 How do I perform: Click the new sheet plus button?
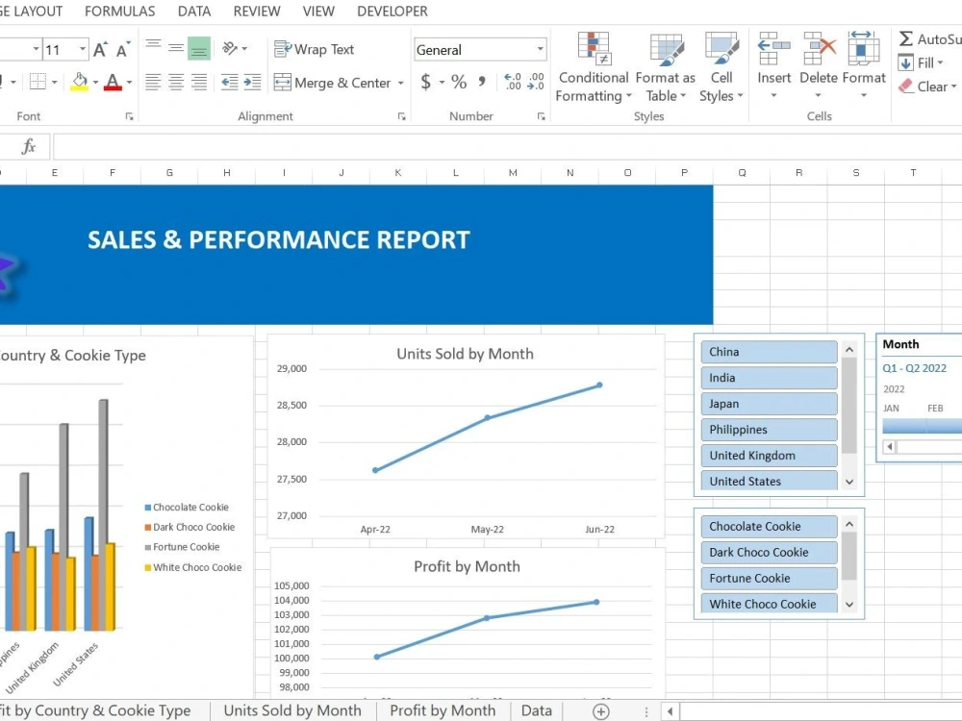(601, 710)
